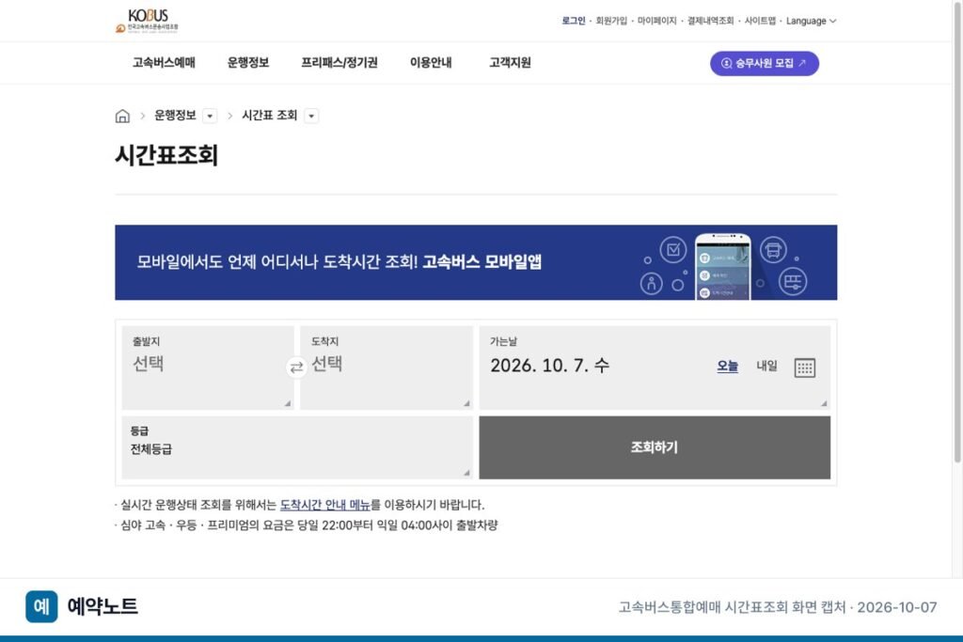The width and height of the screenshot is (963, 642).
Task: Click 운행정보 breadcrumb text
Action: [175, 116]
